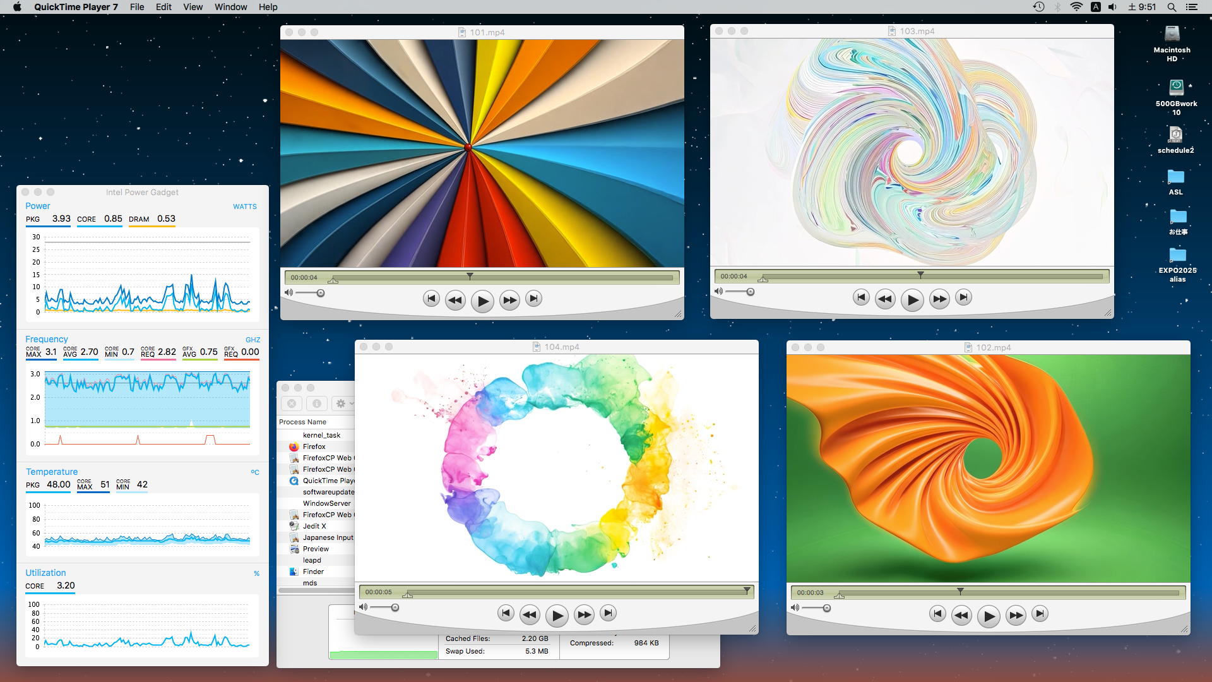Rewind the 104.mp4 movie
Screen dimensions: 1212x682
[530, 614]
